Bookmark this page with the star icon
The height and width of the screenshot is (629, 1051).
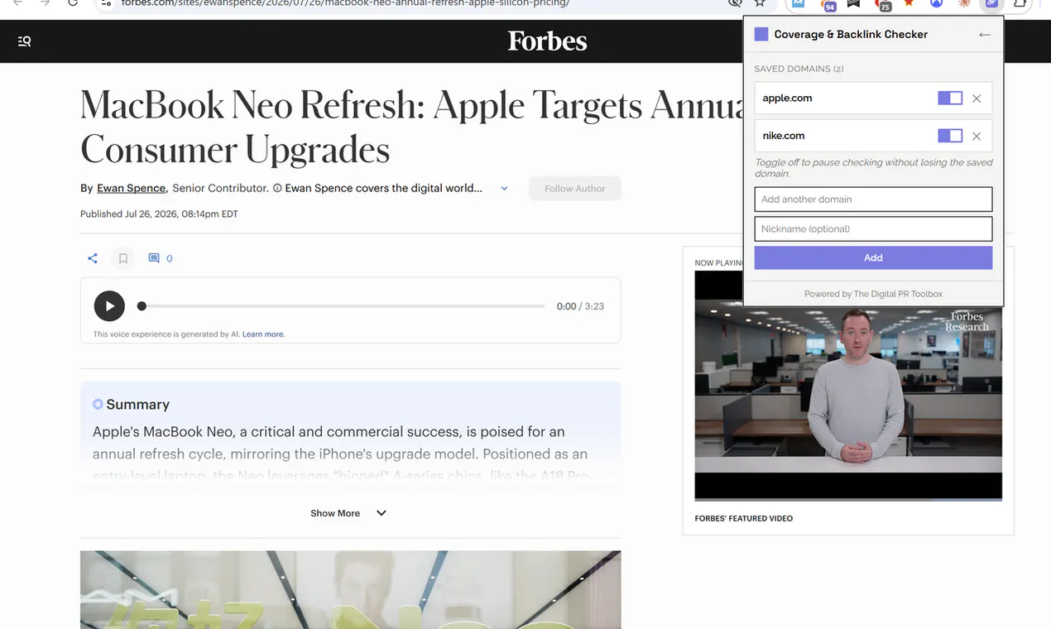pyautogui.click(x=760, y=3)
